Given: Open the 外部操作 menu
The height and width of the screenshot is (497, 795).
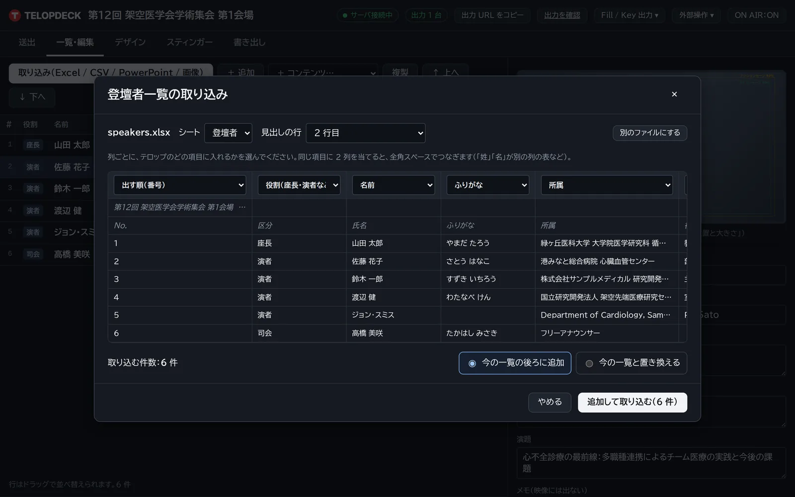Looking at the screenshot, I should [697, 15].
